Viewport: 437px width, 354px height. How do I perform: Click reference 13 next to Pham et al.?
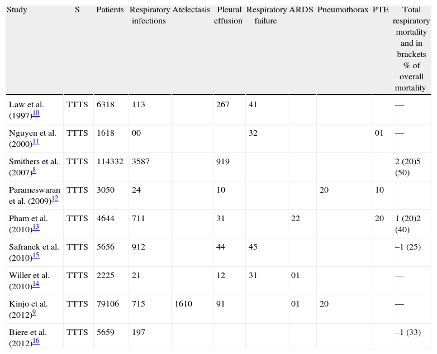[35, 227]
